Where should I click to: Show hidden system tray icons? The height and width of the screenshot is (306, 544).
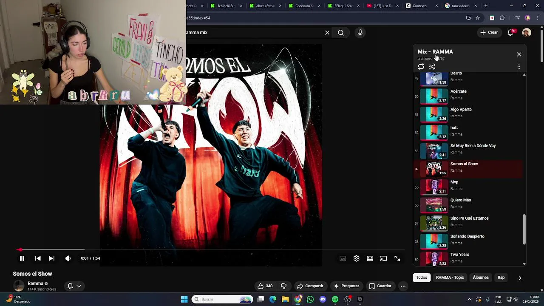(469, 299)
